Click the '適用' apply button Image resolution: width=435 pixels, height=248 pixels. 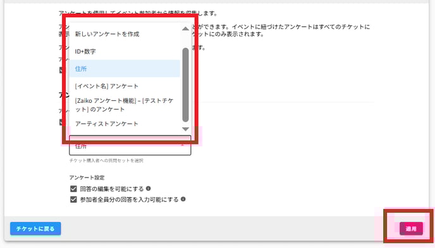(411, 228)
